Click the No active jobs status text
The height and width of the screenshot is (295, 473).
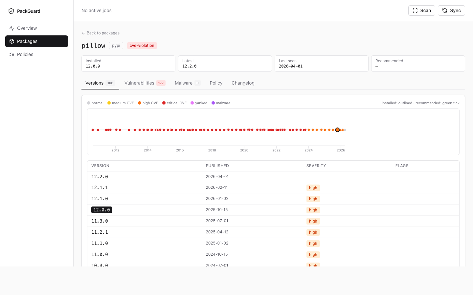pyautogui.click(x=97, y=10)
